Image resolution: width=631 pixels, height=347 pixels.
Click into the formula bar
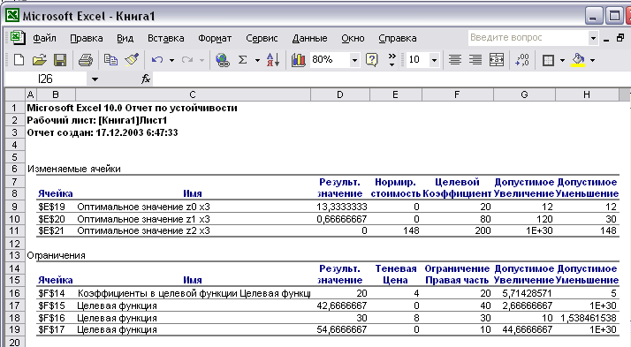[391, 79]
